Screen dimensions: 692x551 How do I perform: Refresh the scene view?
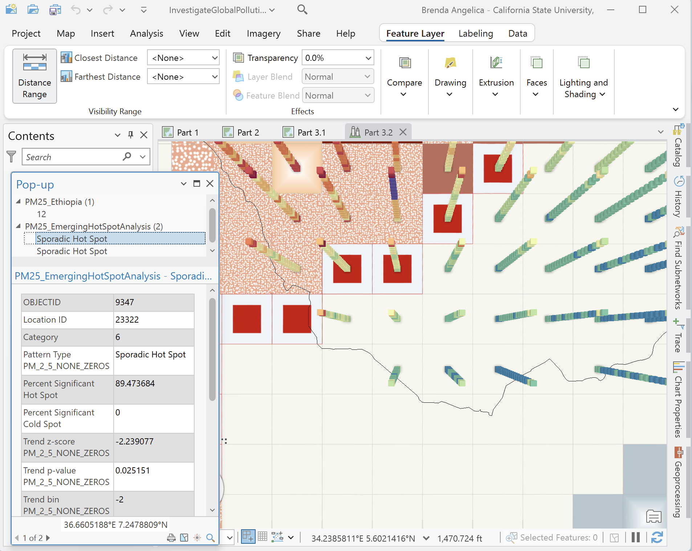(x=657, y=538)
